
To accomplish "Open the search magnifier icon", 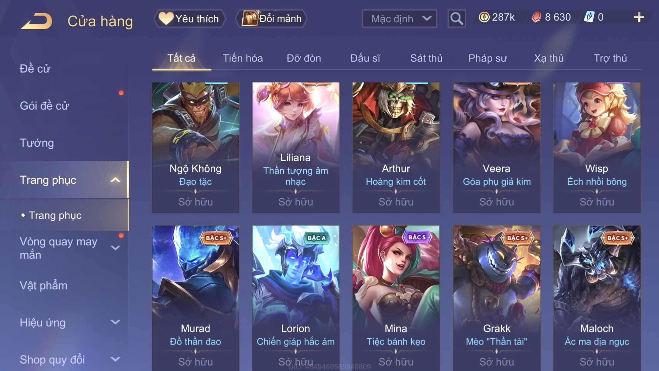I will (456, 19).
